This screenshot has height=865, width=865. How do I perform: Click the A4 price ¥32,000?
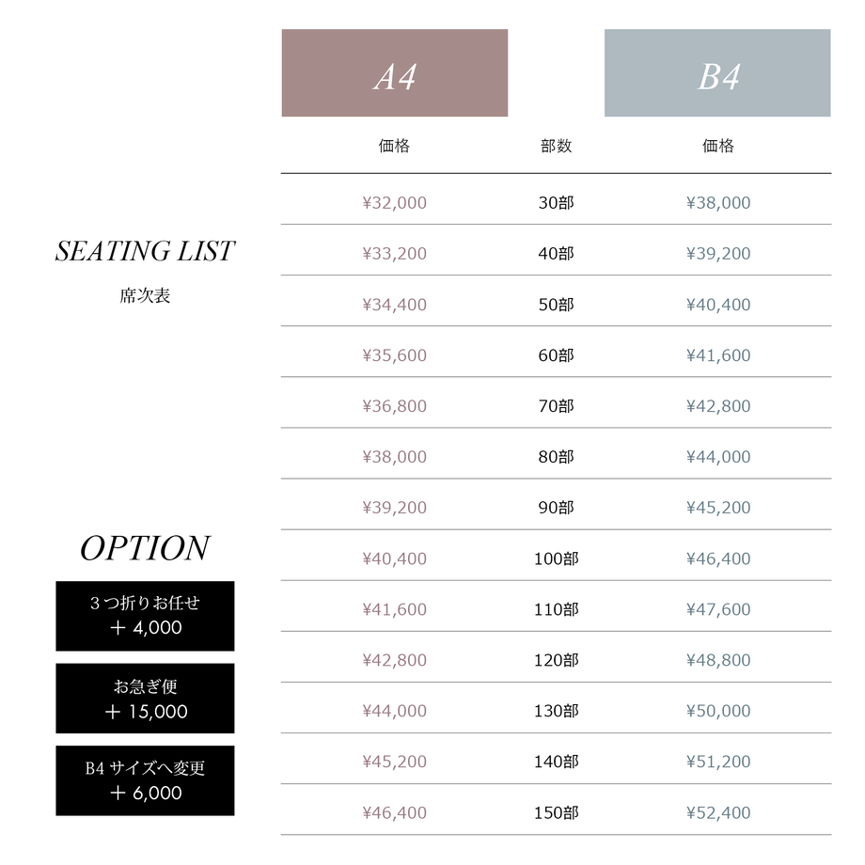pyautogui.click(x=395, y=202)
